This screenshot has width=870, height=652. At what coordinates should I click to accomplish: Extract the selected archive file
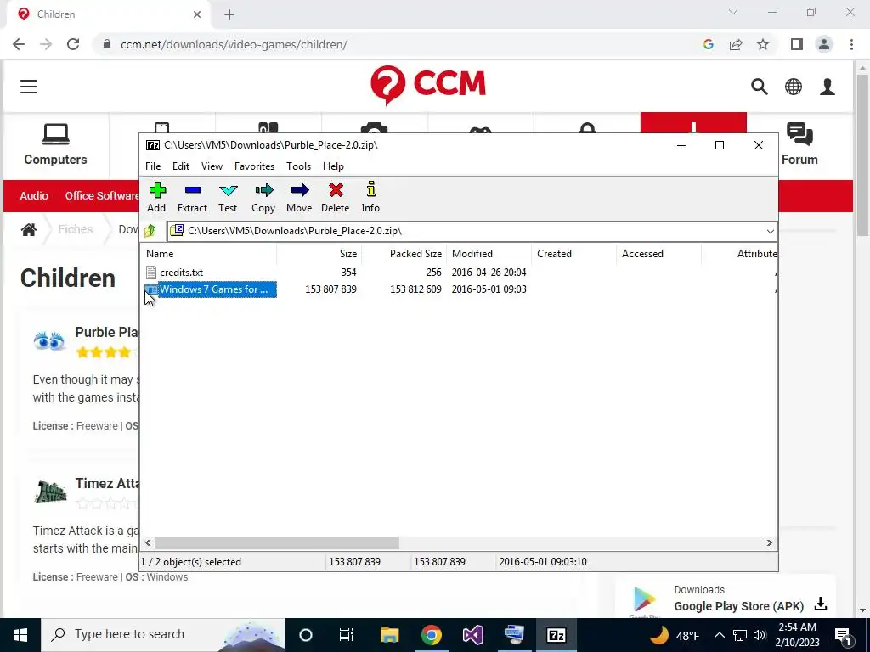click(192, 197)
